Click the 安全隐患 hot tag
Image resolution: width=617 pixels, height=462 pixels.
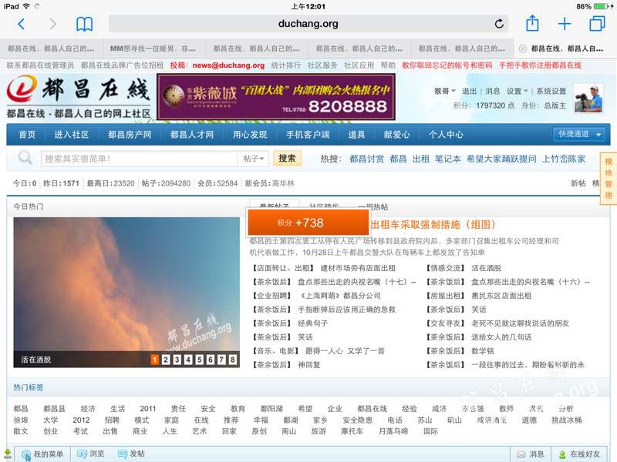click(357, 420)
